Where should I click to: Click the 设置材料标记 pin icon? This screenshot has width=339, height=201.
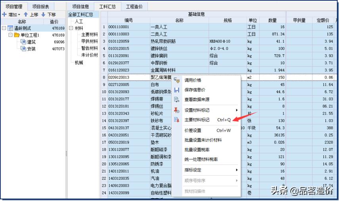click(176, 110)
